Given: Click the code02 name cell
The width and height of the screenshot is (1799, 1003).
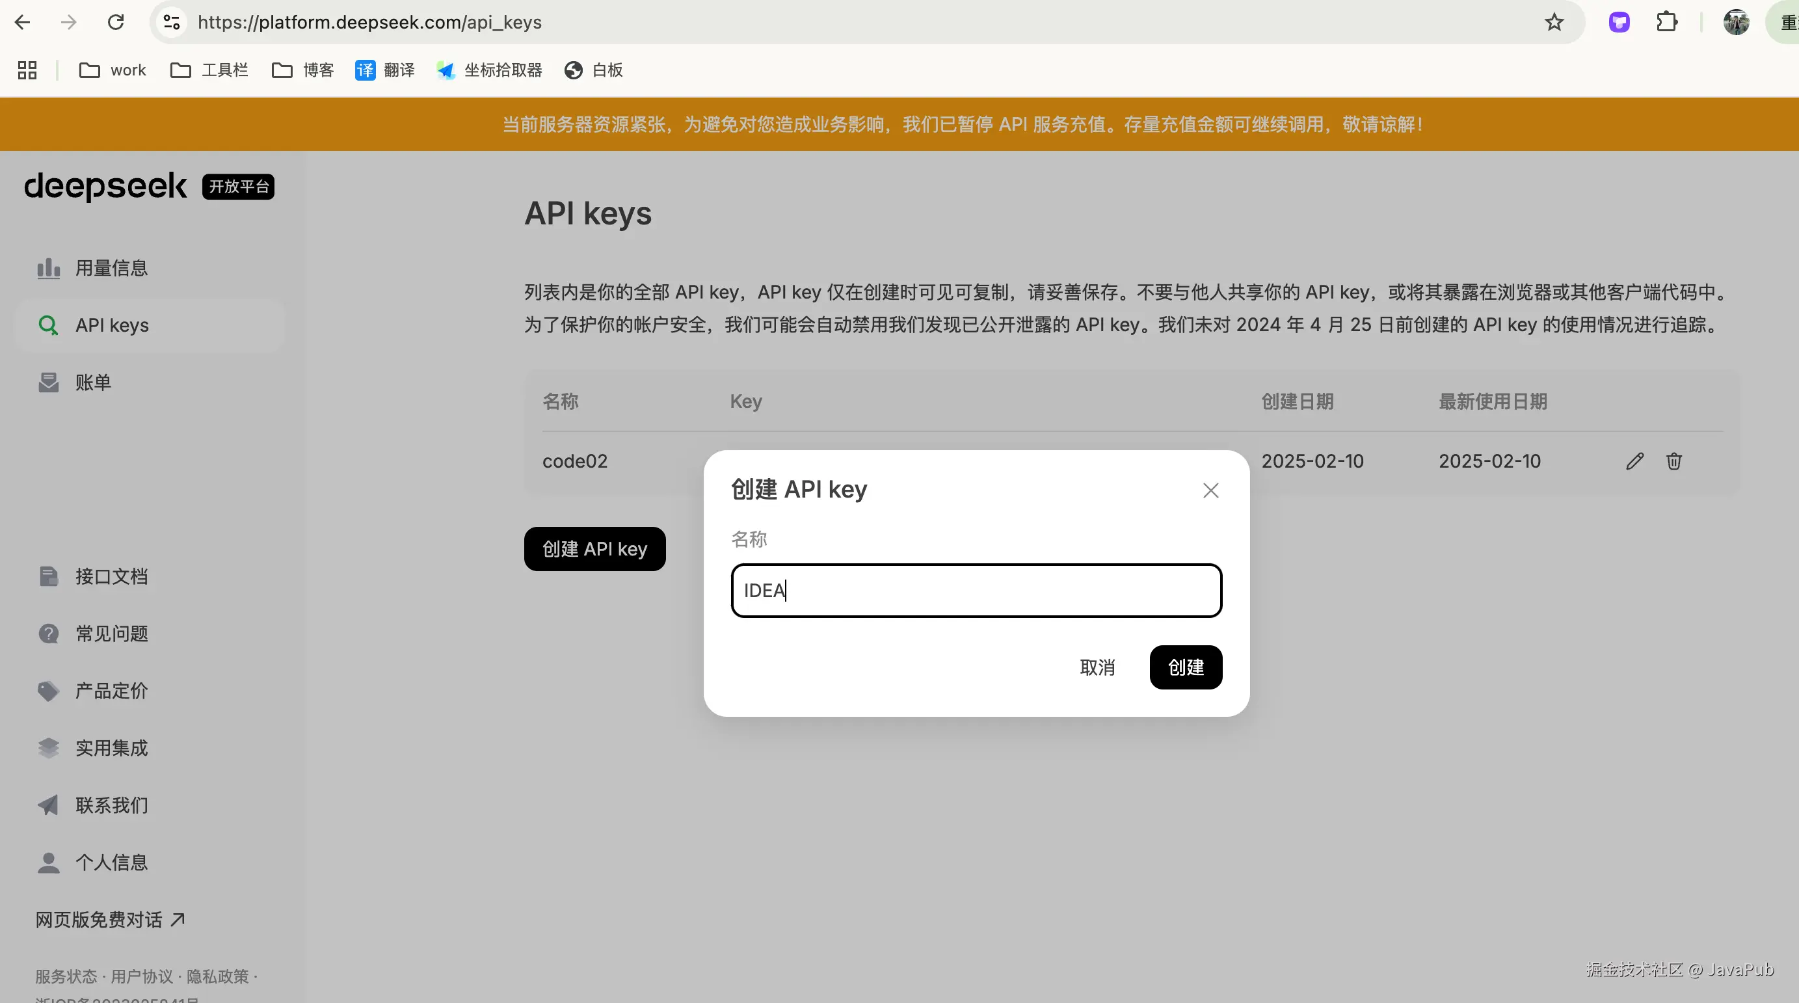Looking at the screenshot, I should pyautogui.click(x=575, y=462).
